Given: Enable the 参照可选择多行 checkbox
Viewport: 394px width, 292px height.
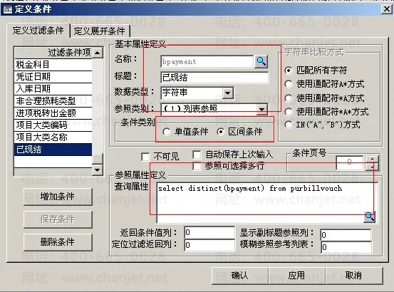Looking at the screenshot, I should (197, 166).
